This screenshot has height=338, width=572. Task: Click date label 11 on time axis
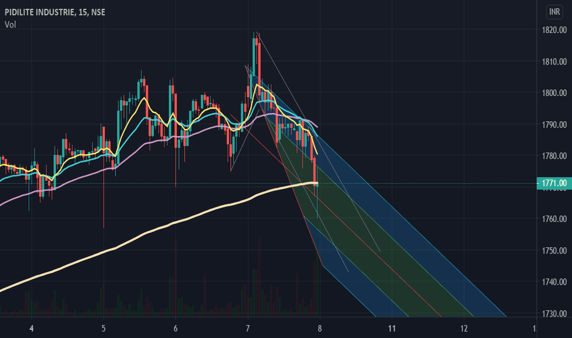tap(392, 328)
